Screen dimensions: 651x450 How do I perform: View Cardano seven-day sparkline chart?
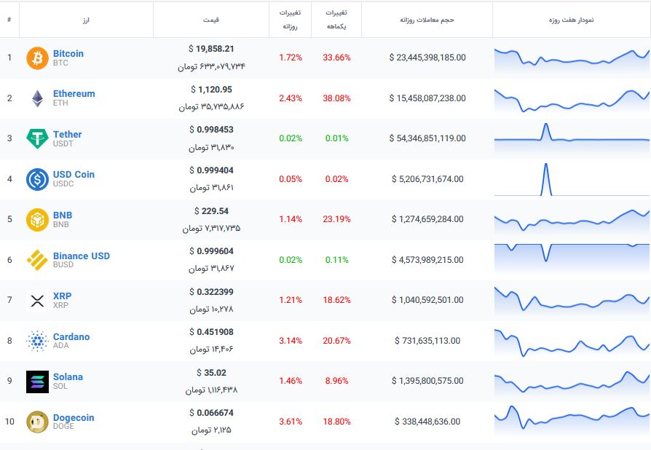click(572, 343)
